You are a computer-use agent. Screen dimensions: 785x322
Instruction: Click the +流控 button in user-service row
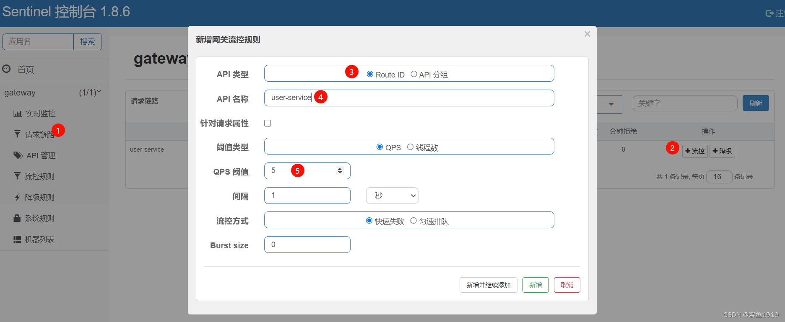click(695, 151)
